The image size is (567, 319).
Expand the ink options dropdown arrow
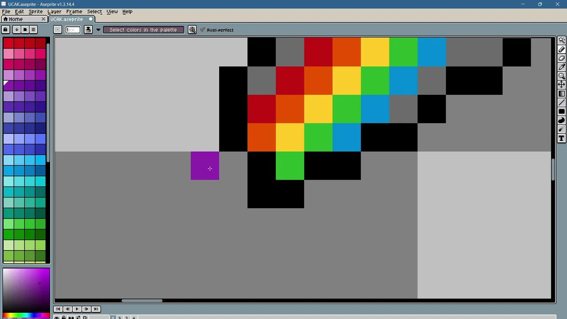[x=98, y=30]
